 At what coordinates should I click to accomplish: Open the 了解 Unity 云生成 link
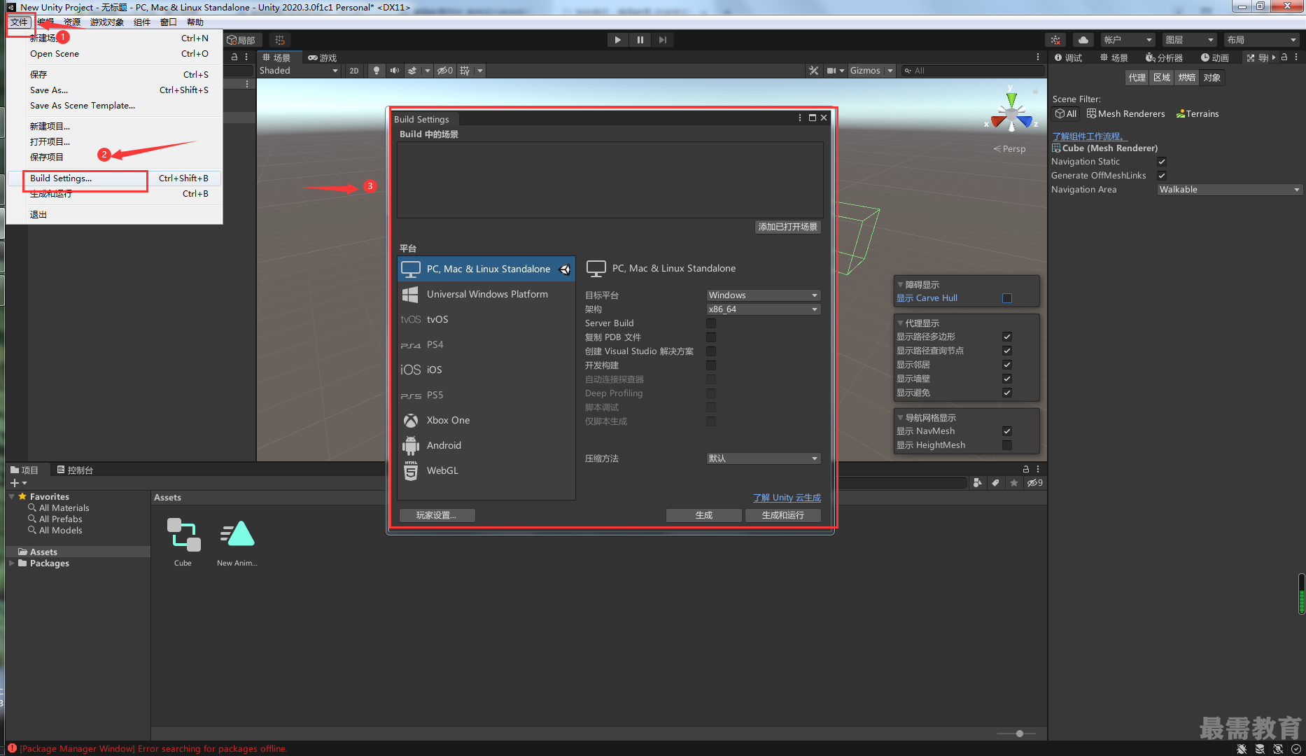click(787, 498)
